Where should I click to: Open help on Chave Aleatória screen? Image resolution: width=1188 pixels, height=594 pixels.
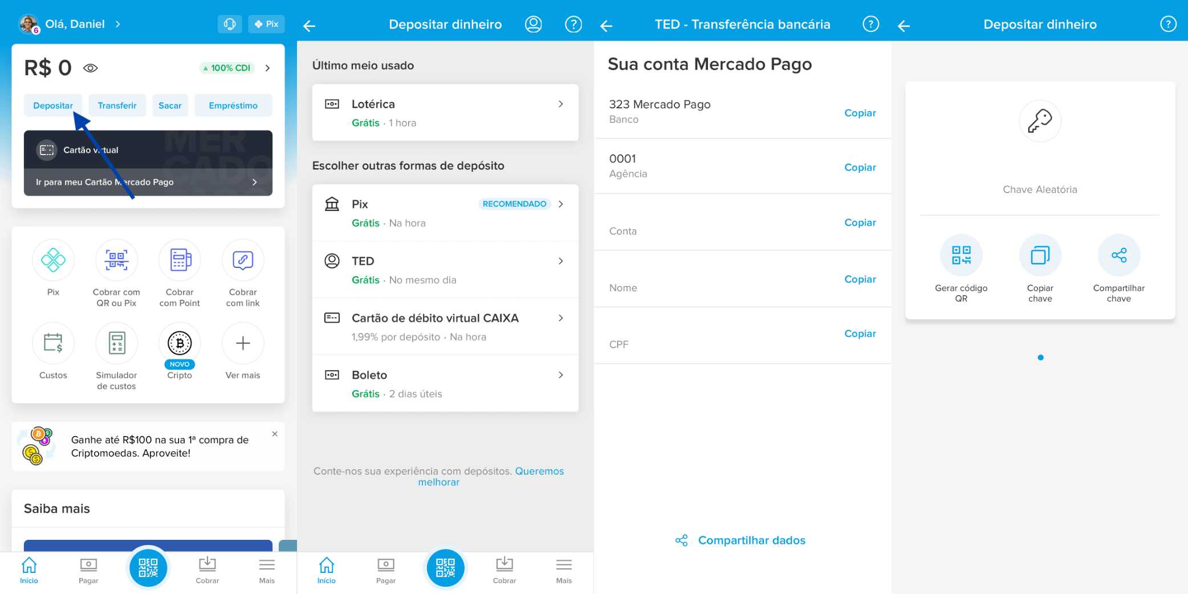click(1168, 24)
